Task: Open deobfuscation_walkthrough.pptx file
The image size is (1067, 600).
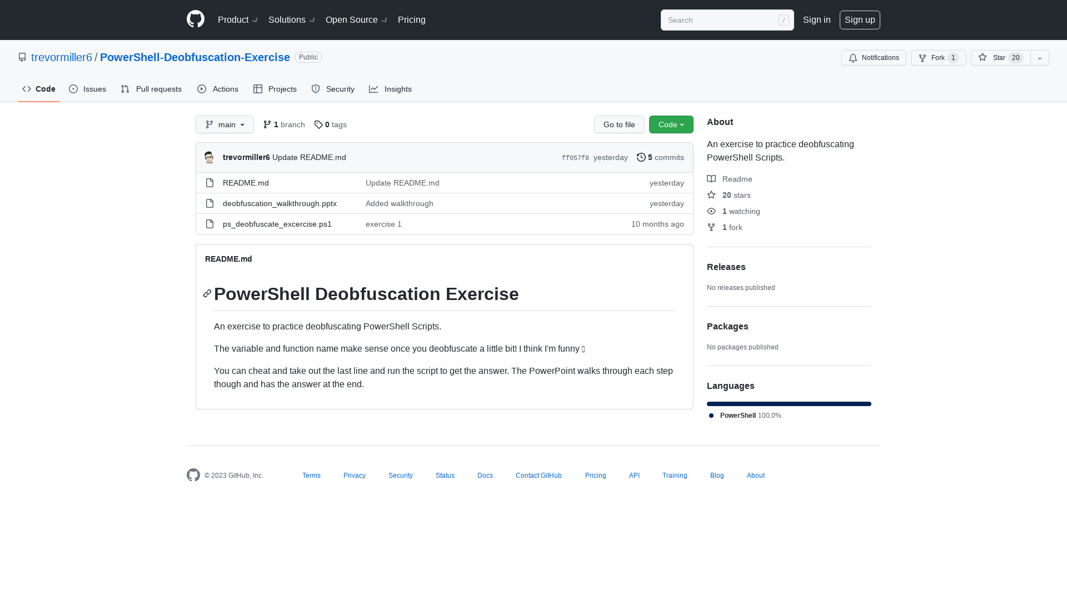Action: coord(280,203)
